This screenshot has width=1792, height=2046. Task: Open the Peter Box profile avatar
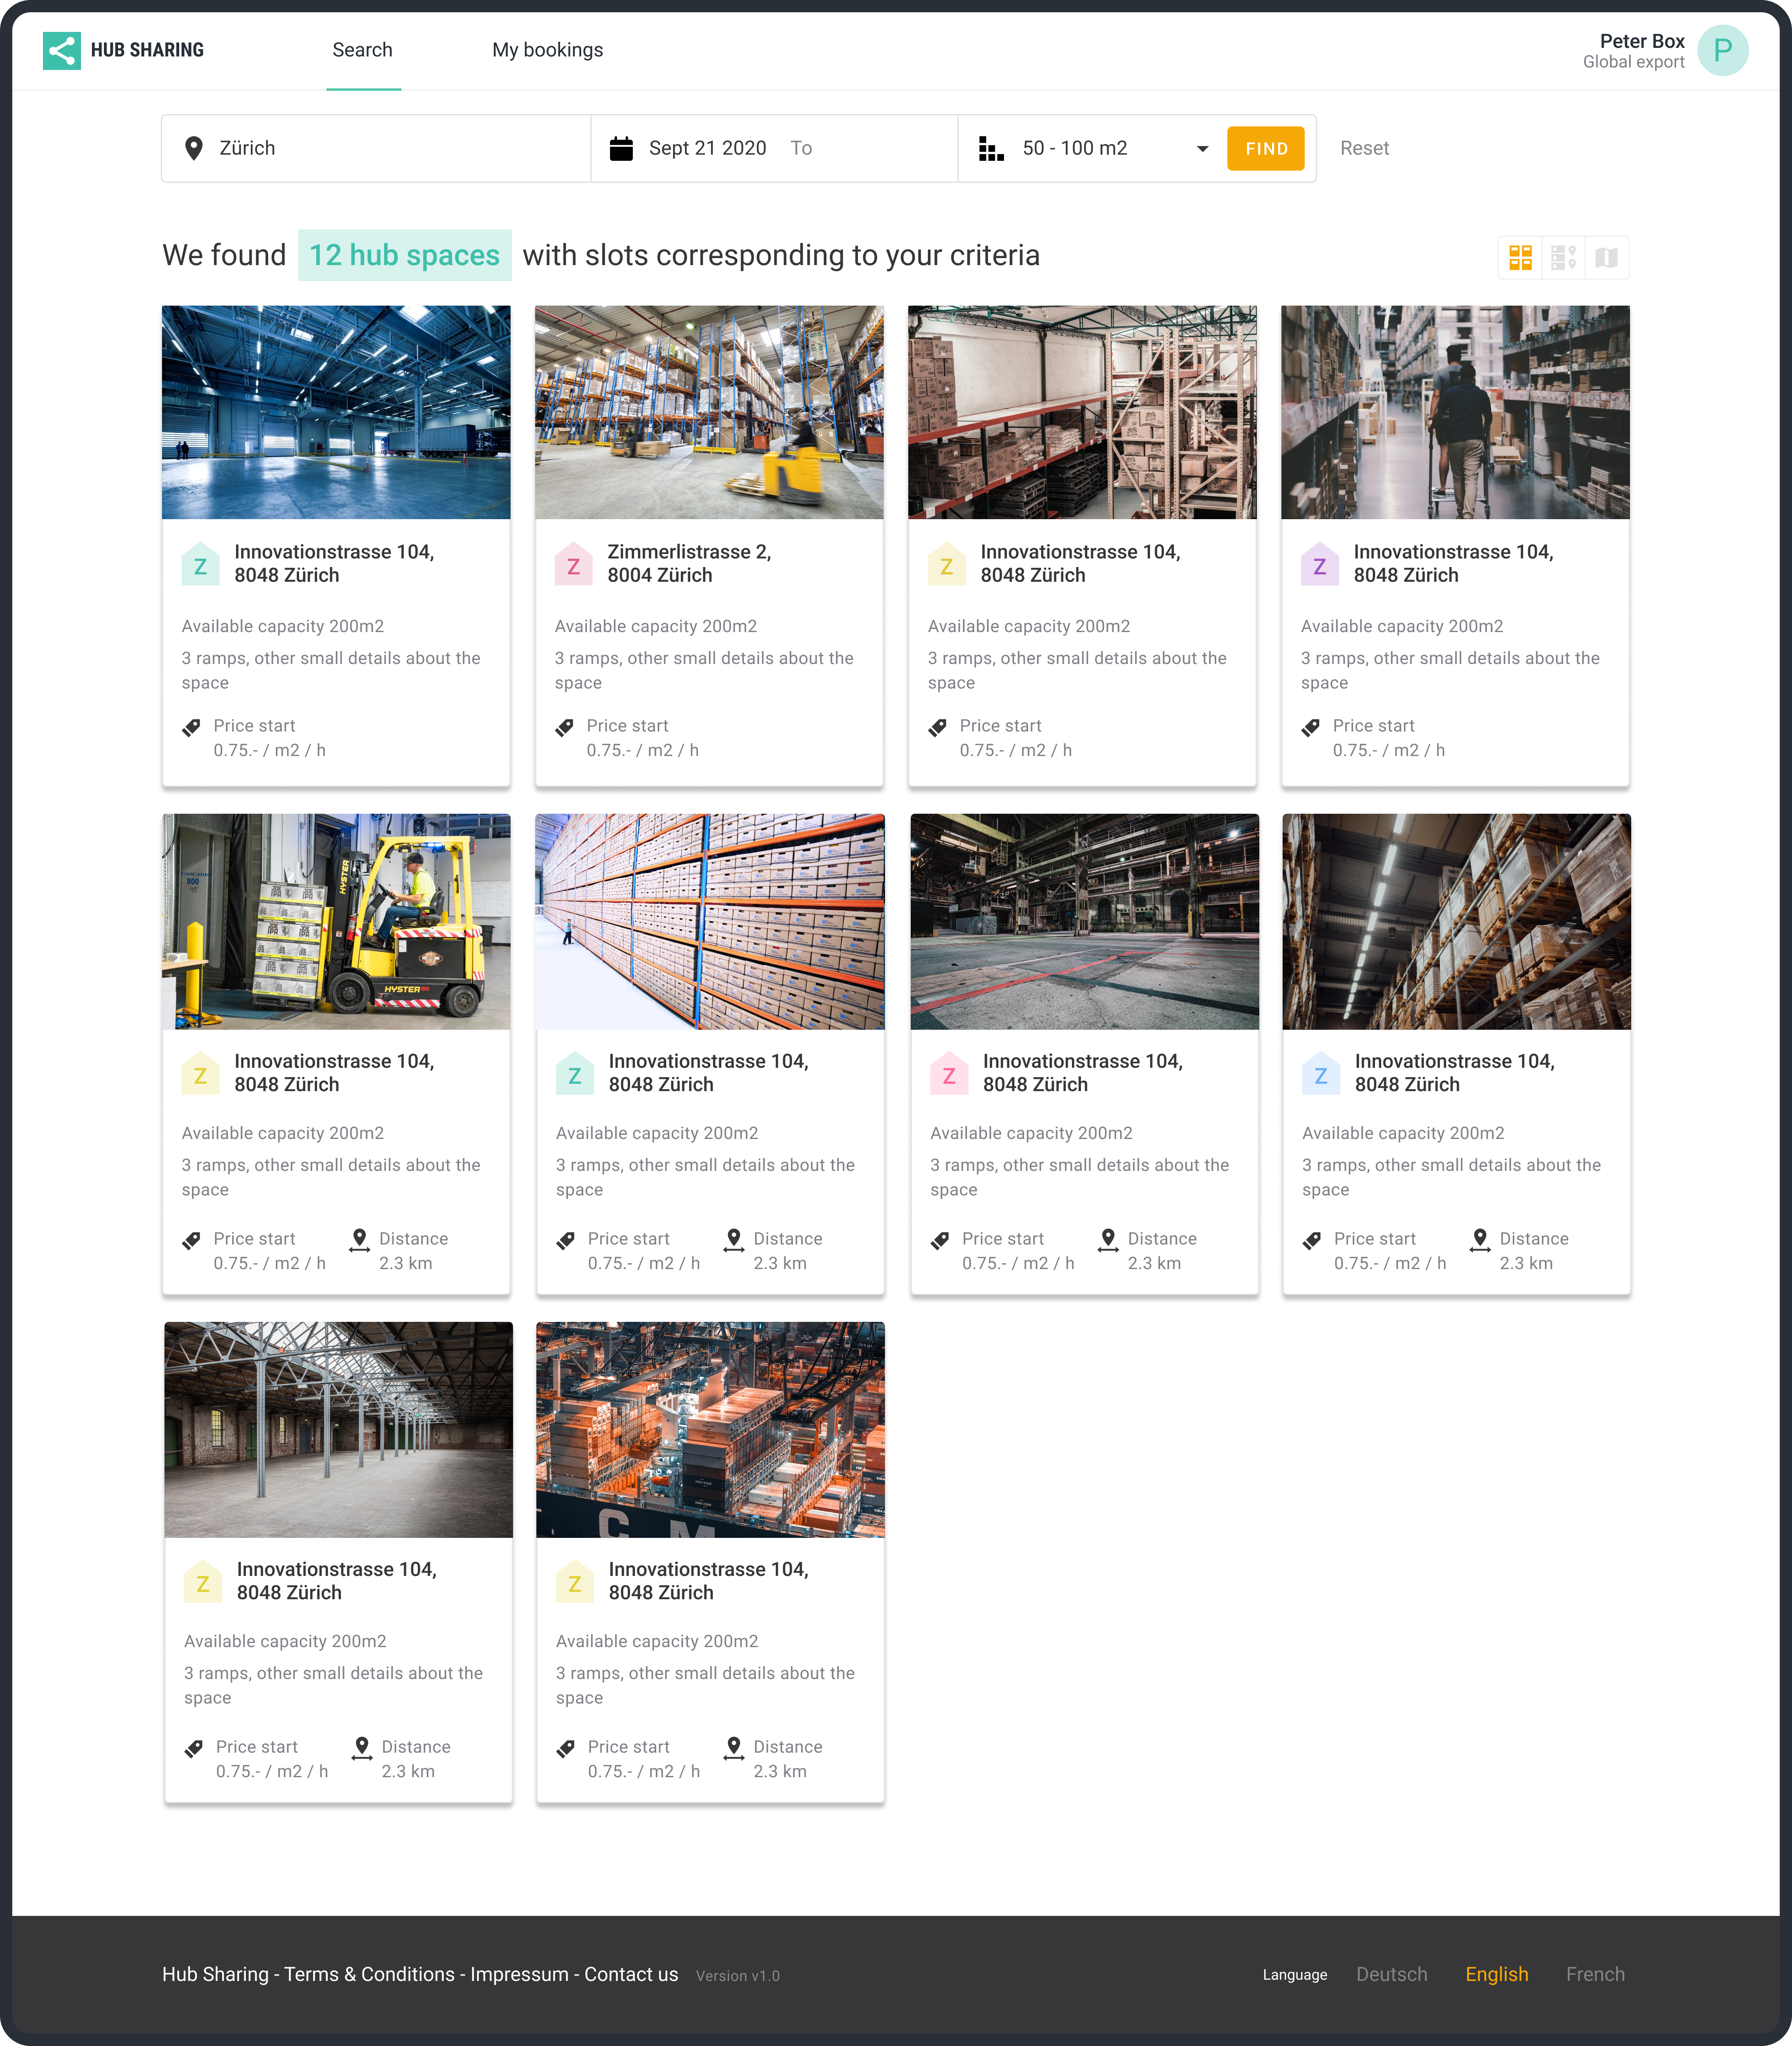click(x=1722, y=50)
